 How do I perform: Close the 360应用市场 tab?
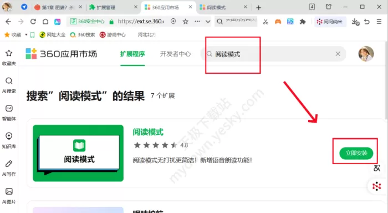[190, 7]
